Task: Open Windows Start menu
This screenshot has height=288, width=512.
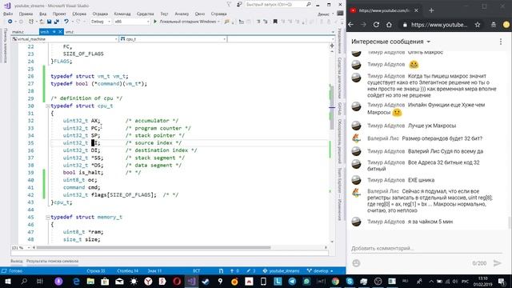Action: [8, 281]
